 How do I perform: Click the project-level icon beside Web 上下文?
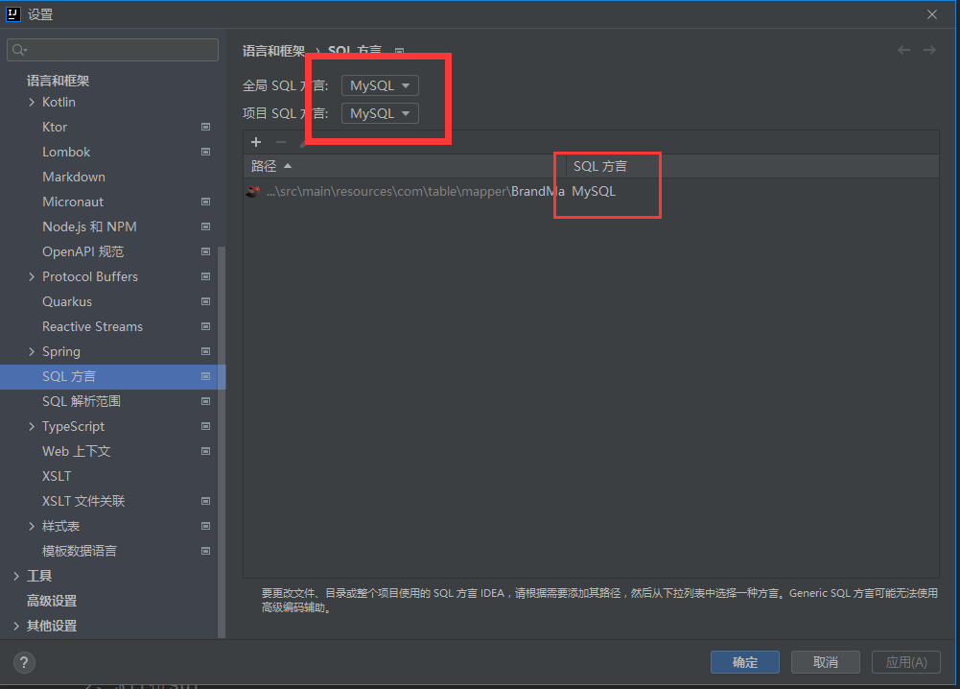(205, 451)
